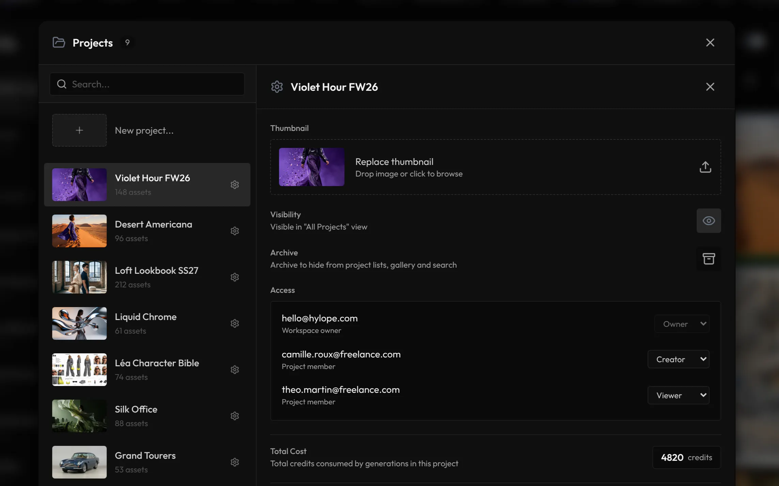Open settings gear for Grand Tourers

pyautogui.click(x=235, y=462)
